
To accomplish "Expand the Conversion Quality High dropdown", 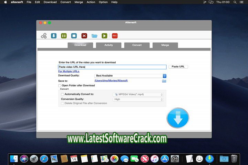I will coord(138,99).
